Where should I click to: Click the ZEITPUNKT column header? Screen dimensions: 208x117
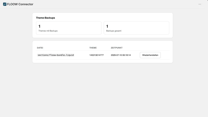(116, 48)
